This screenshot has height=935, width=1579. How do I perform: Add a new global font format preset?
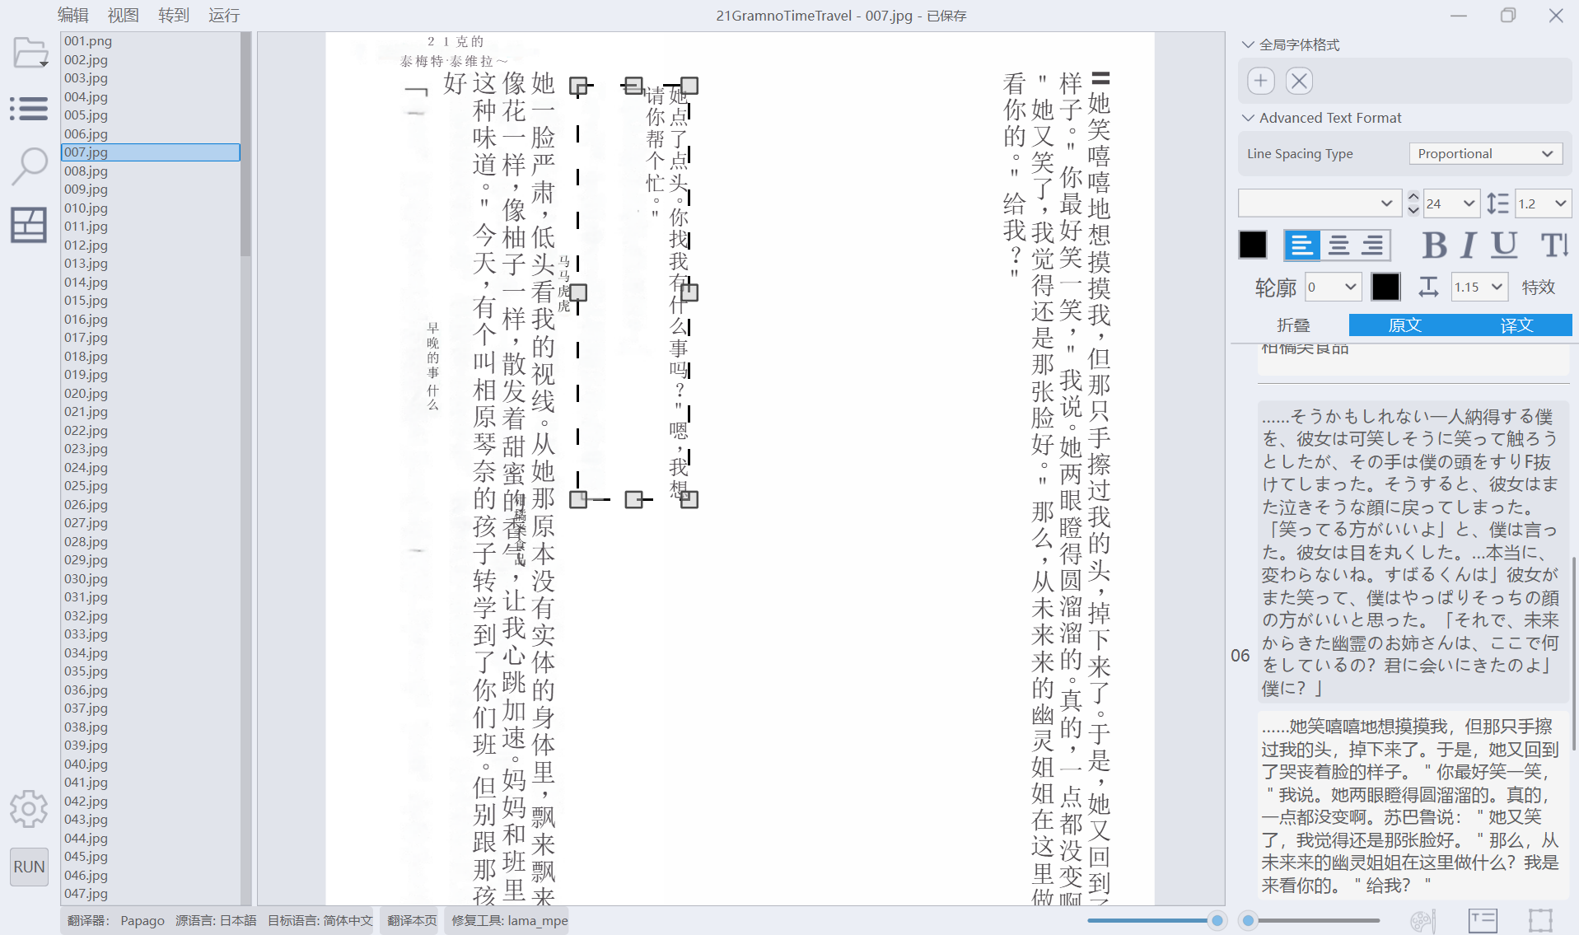(x=1261, y=81)
